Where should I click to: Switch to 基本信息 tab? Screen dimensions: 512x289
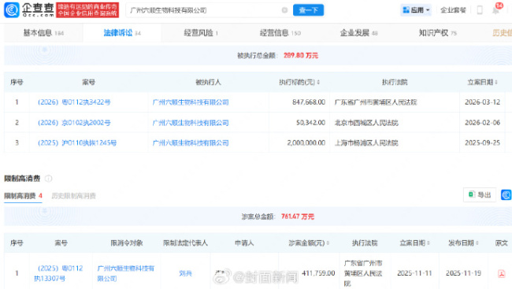(43, 33)
